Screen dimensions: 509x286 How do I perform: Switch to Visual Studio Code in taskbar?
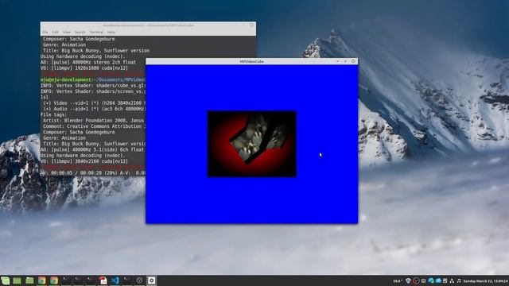pyautogui.click(x=115, y=280)
